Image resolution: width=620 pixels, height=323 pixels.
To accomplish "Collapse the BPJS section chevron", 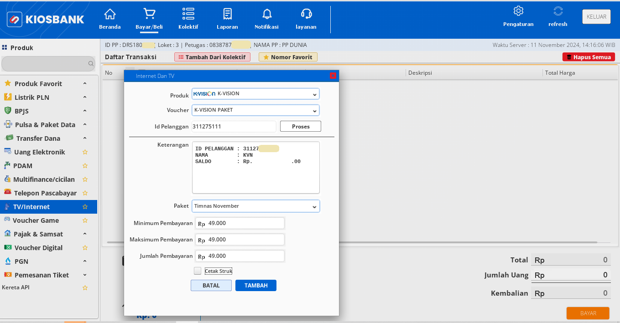I will pyautogui.click(x=85, y=111).
